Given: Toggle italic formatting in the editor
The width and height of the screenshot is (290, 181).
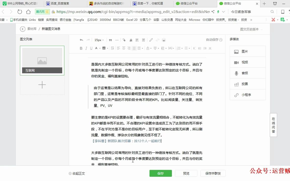Looking at the screenshot, I should [86, 48].
